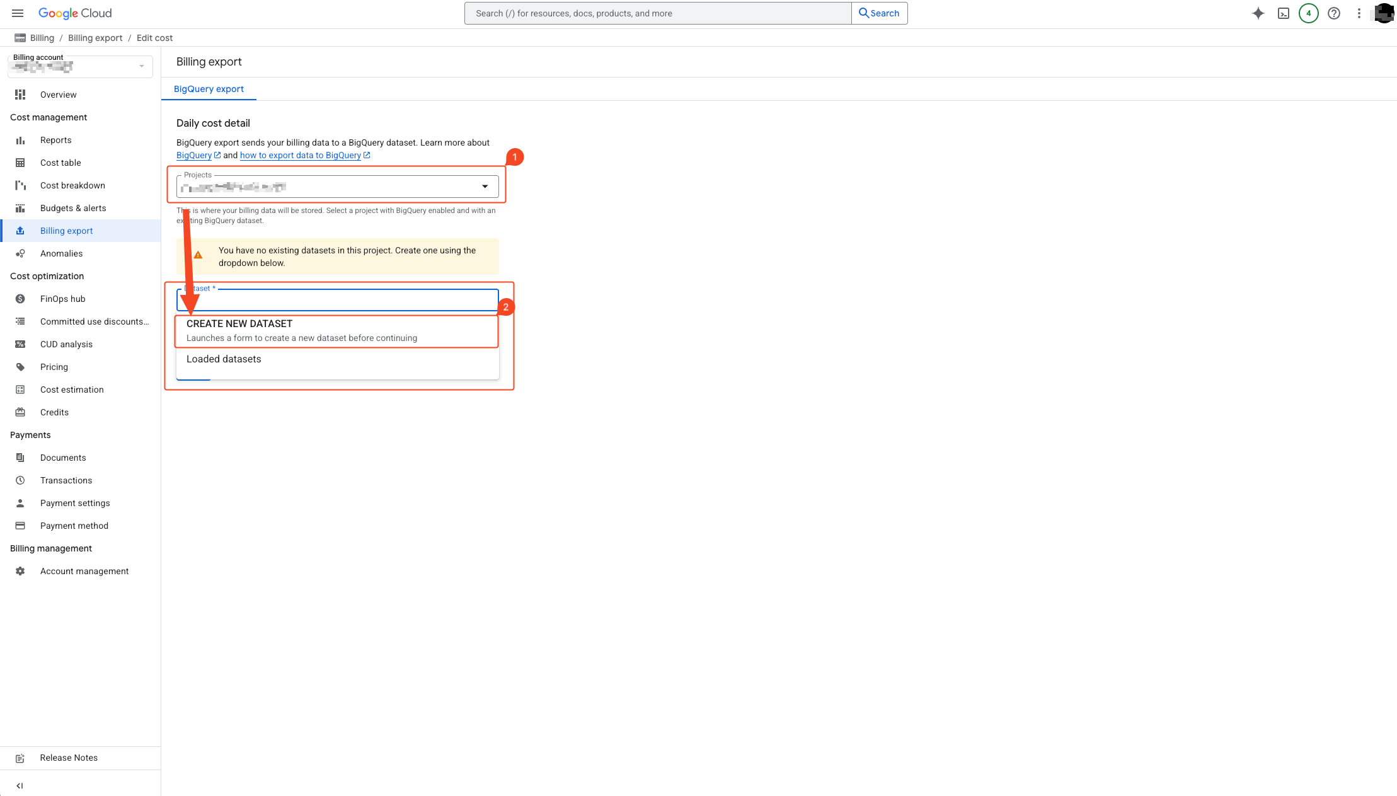Click the Cost table grid icon
The image size is (1397, 796).
[20, 163]
